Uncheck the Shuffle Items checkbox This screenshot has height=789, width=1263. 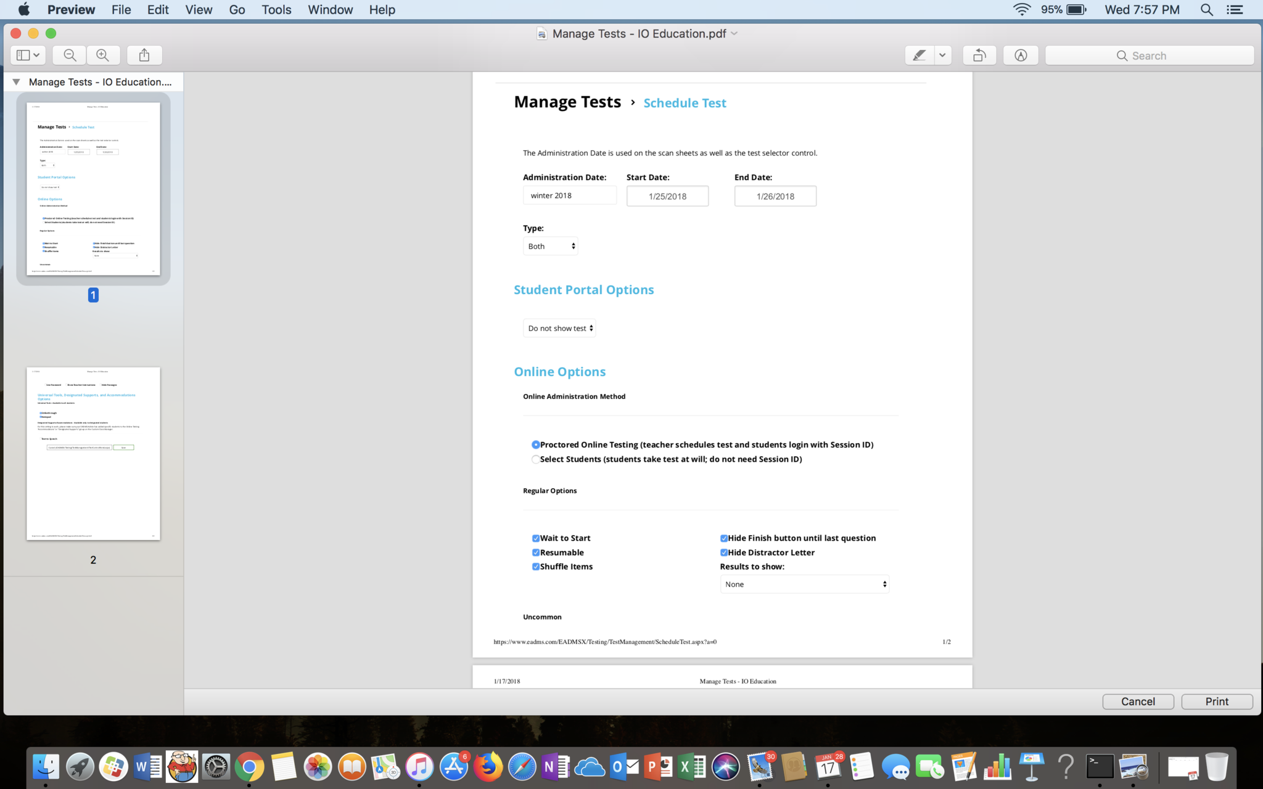click(x=536, y=566)
